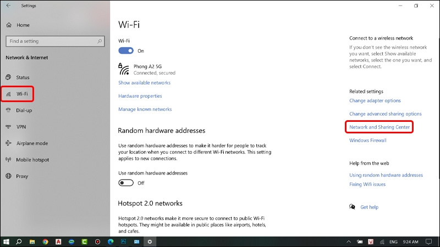Click the settings page vertical scrollbar

point(438,108)
